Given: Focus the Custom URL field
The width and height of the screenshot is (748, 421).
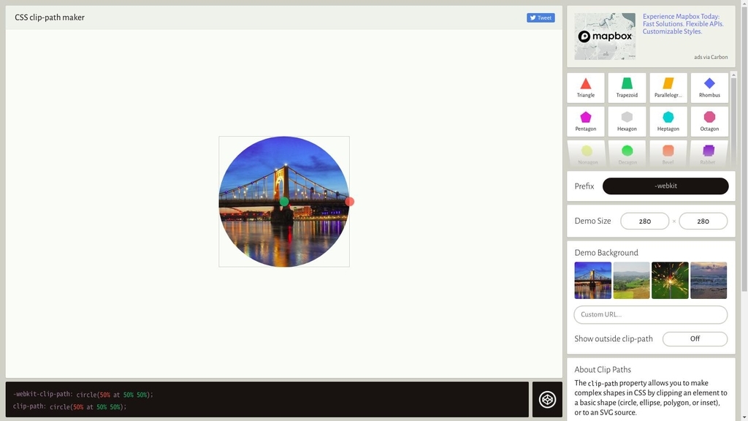Looking at the screenshot, I should [x=651, y=314].
